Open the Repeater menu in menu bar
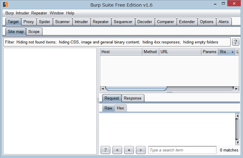This screenshot has height=158, width=243. [39, 13]
